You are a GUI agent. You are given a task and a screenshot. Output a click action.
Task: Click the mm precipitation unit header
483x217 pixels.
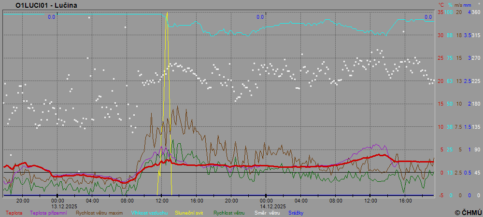point(468,5)
